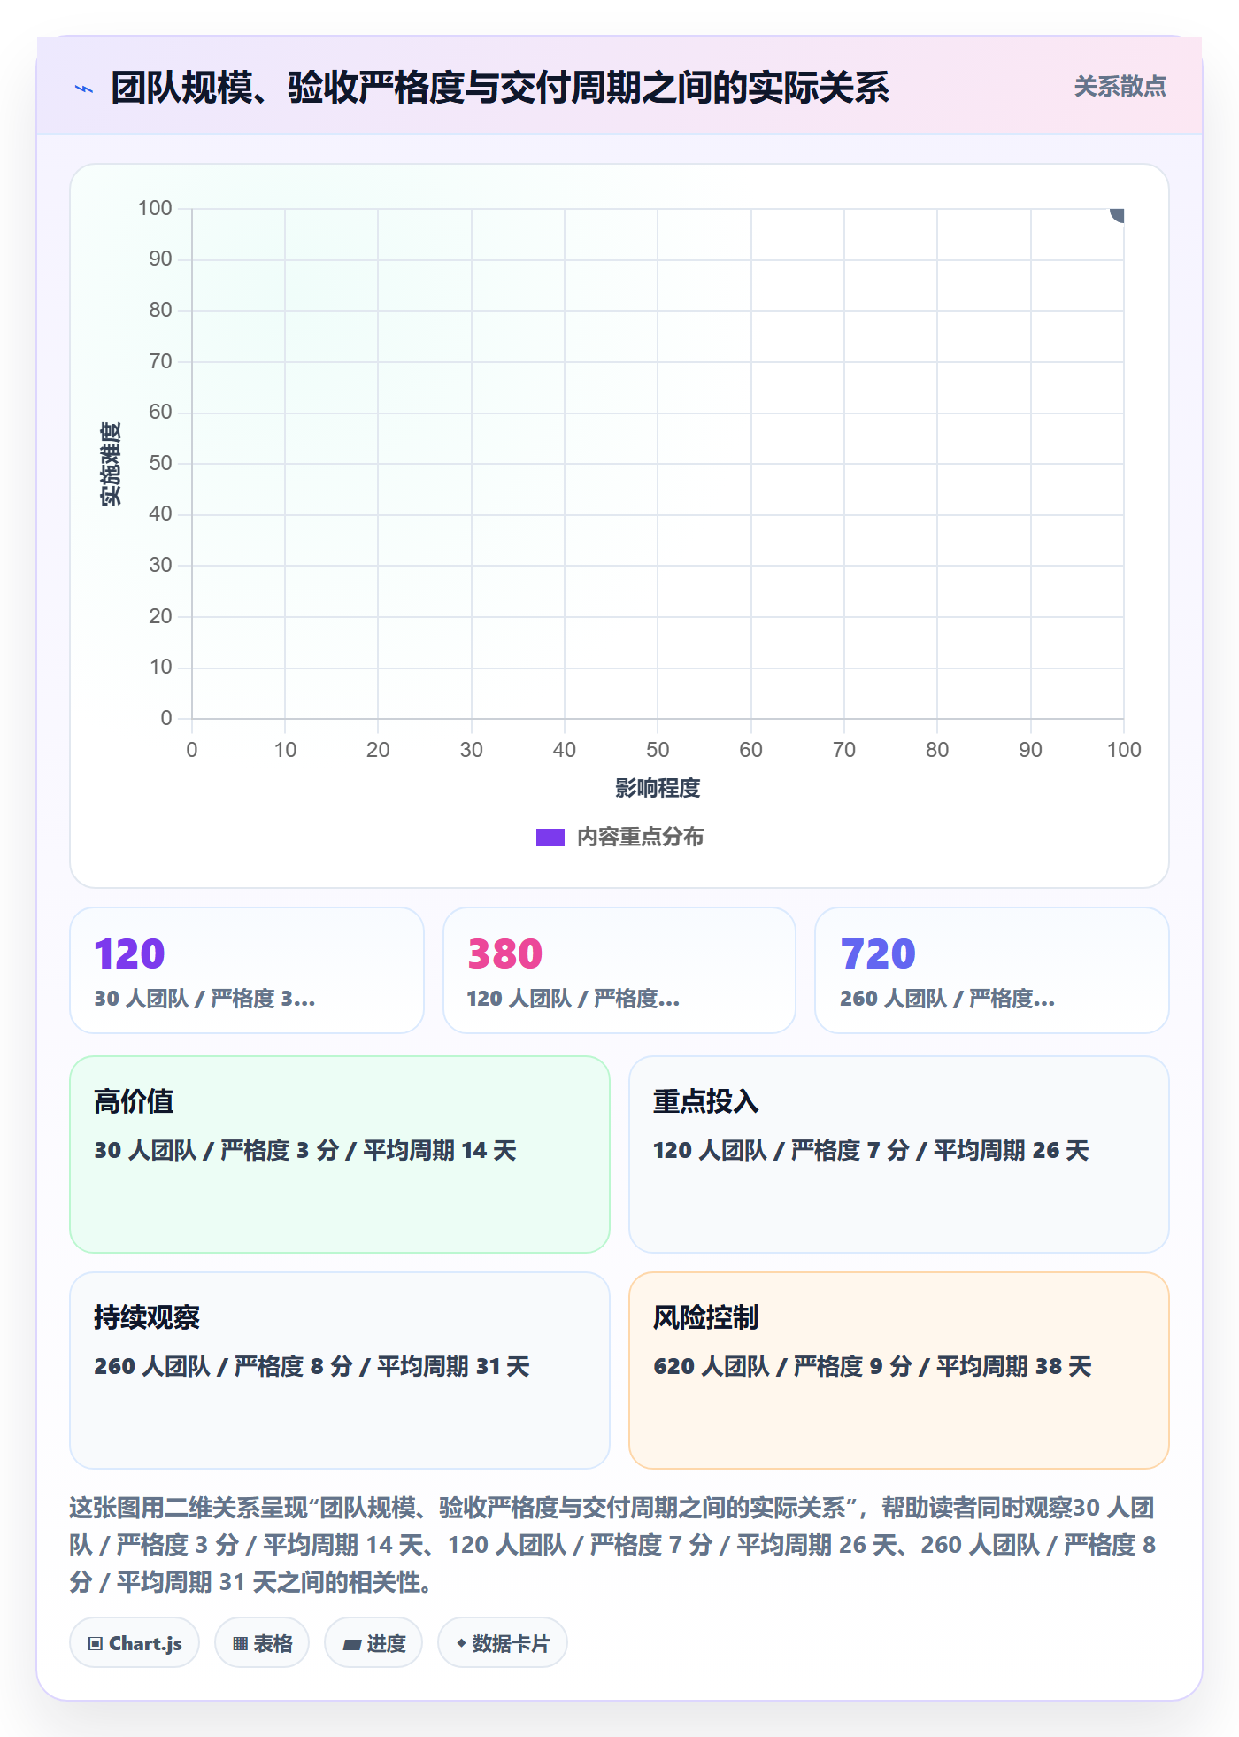Toggle the 内容重点分布 legend color swatch
The width and height of the screenshot is (1239, 1737).
click(x=550, y=838)
